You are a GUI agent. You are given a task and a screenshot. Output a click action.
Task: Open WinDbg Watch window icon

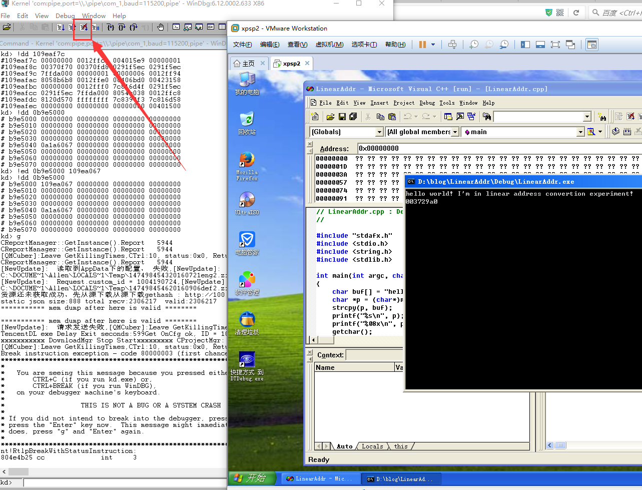click(188, 27)
